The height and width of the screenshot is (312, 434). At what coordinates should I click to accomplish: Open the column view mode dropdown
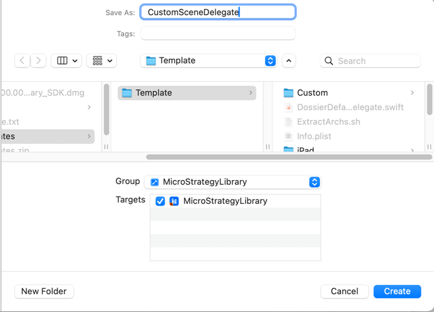(x=67, y=61)
